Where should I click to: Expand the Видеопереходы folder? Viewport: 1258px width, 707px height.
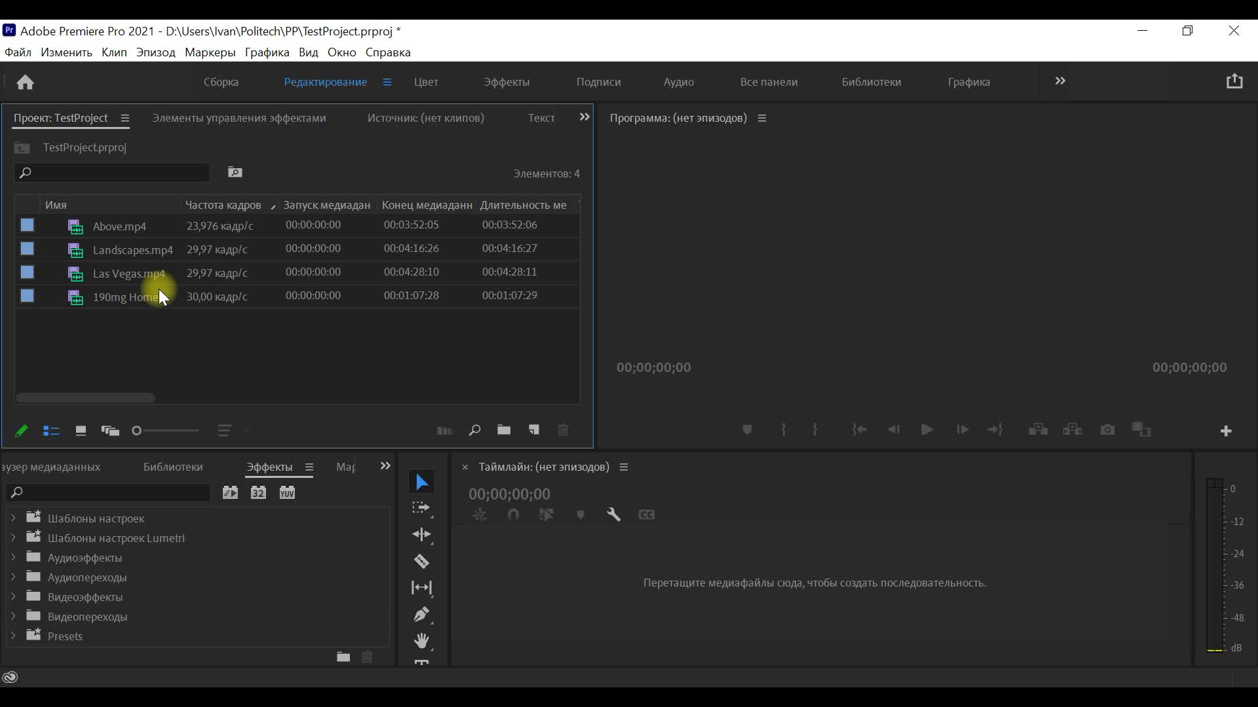(13, 616)
